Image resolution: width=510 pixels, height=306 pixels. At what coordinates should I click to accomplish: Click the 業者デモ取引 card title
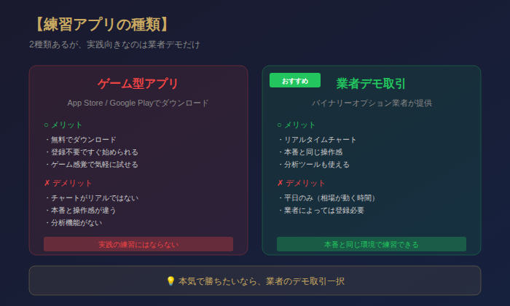pyautogui.click(x=371, y=84)
